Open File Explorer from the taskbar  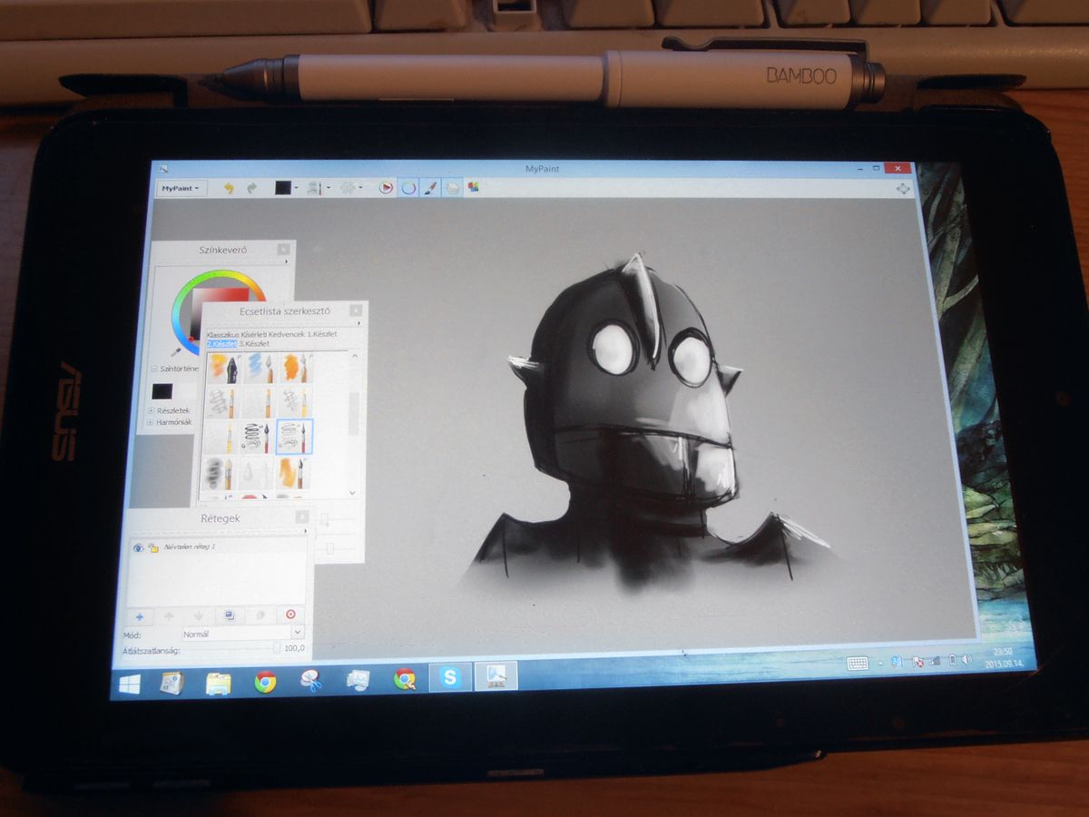coord(219,682)
